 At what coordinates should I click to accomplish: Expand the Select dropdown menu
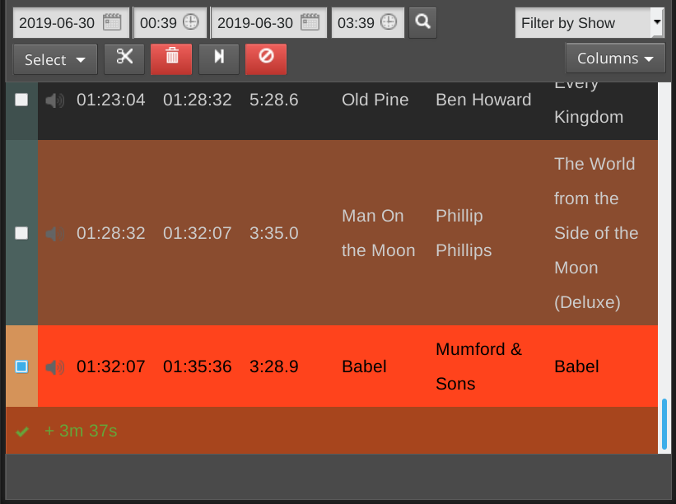point(55,60)
